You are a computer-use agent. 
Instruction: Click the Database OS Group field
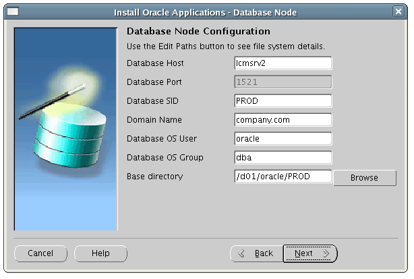click(283, 157)
